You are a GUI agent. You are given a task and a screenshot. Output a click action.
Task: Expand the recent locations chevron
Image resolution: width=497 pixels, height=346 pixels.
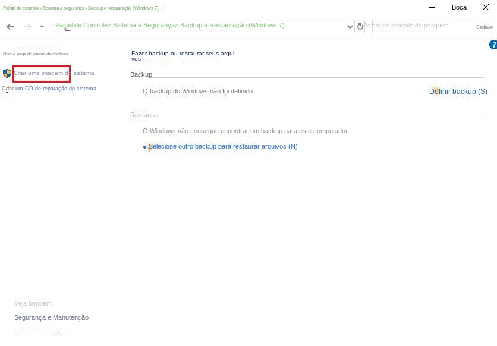coord(42,27)
